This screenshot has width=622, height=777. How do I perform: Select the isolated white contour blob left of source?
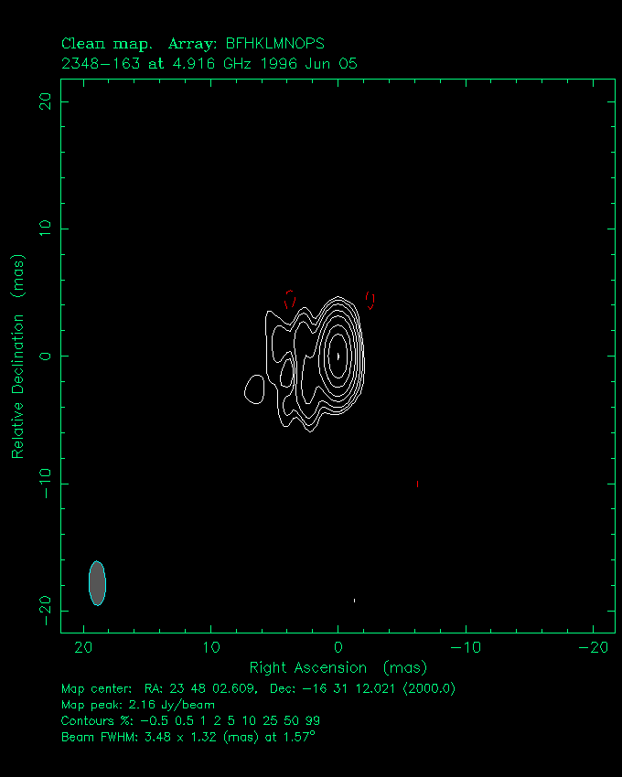pos(255,389)
